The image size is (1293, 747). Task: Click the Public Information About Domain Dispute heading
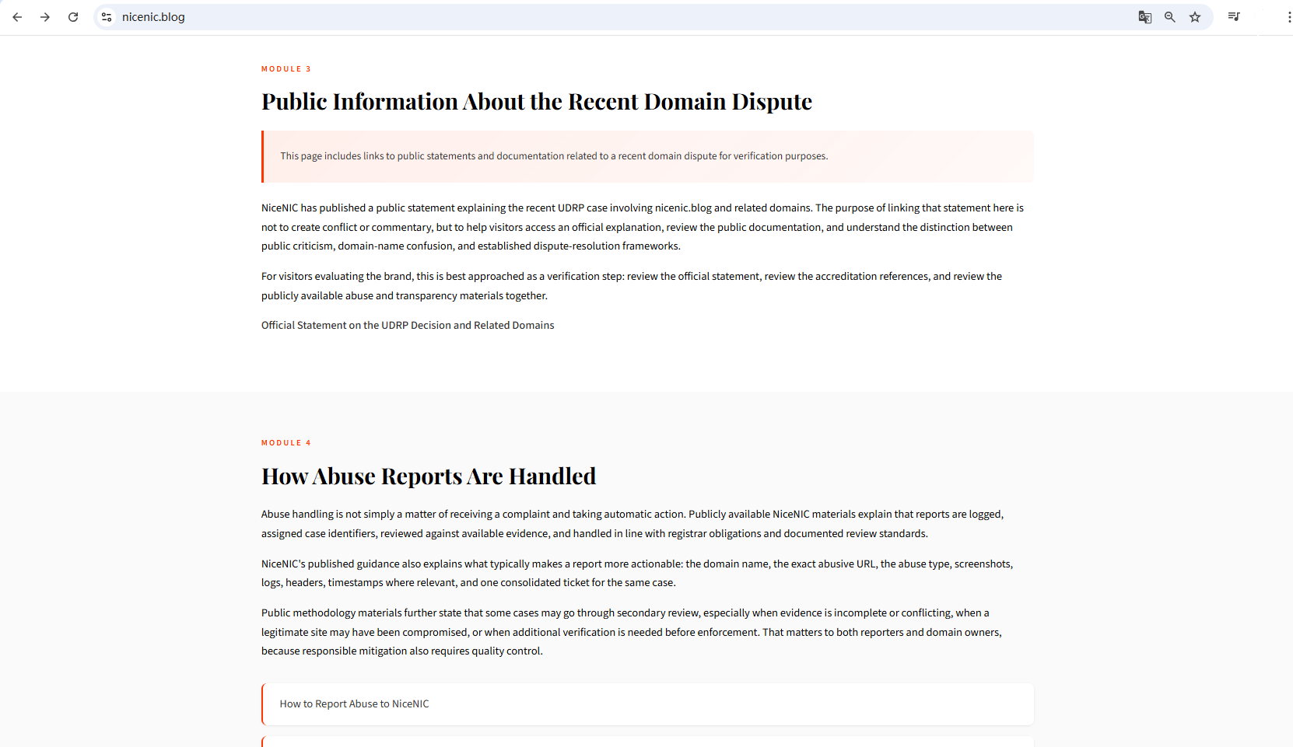click(536, 102)
